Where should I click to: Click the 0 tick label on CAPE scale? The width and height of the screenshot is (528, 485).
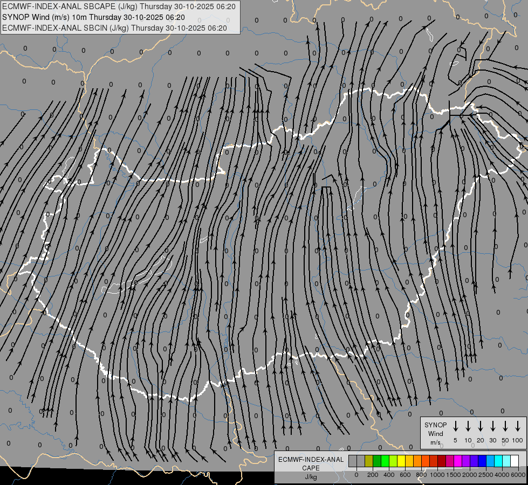click(356, 475)
